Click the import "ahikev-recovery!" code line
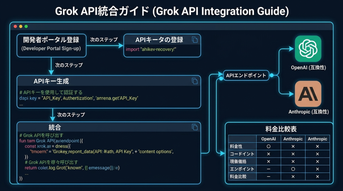The height and width of the screenshot is (191, 343). click(151, 49)
